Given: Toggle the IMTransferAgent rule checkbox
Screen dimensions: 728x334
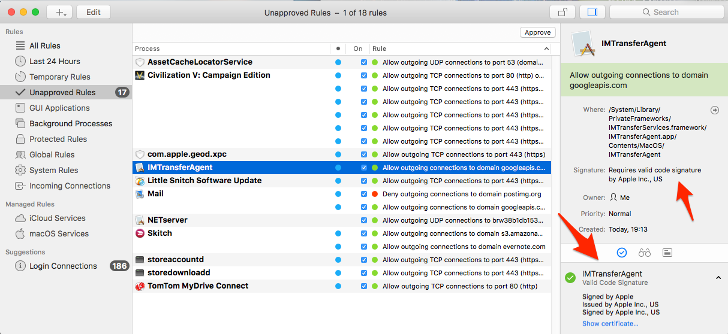Looking at the screenshot, I should click(x=364, y=168).
